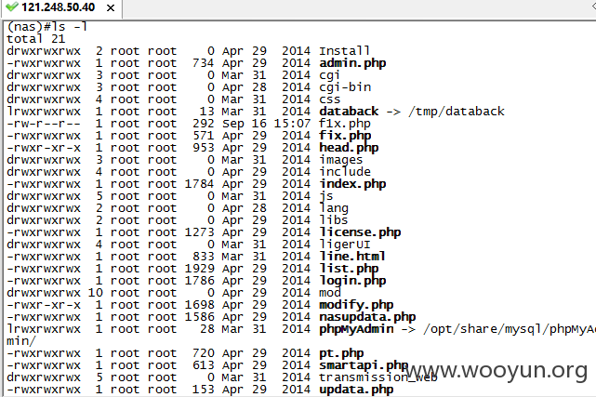
Task: Select the smartapi.php filename
Action: tap(364, 365)
